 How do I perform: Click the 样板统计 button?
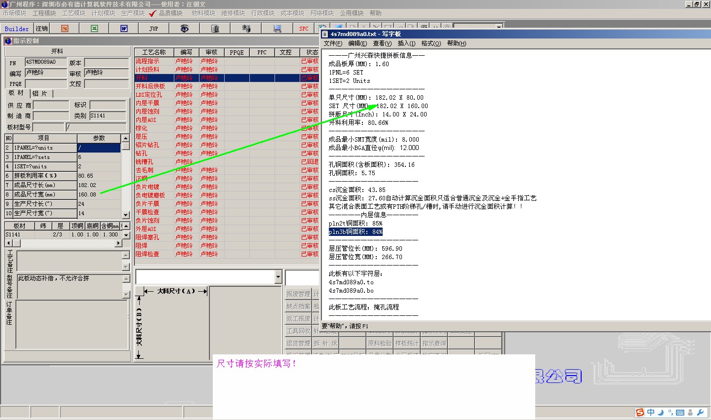coord(407,344)
